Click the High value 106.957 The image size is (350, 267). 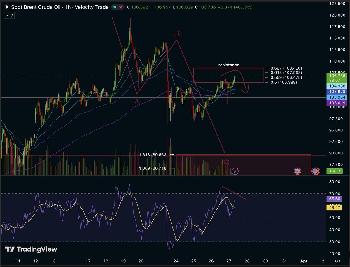click(x=162, y=7)
